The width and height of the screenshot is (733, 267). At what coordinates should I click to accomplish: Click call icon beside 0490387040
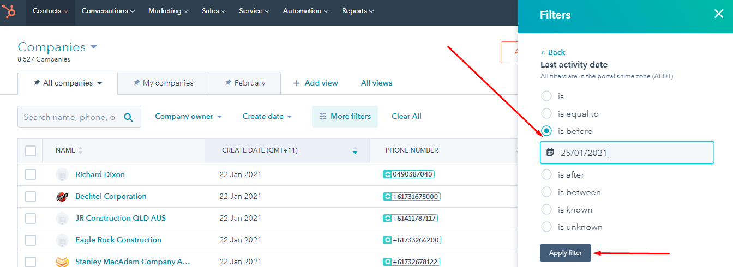pyautogui.click(x=388, y=174)
